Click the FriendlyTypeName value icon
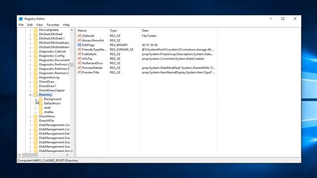 click(x=79, y=49)
